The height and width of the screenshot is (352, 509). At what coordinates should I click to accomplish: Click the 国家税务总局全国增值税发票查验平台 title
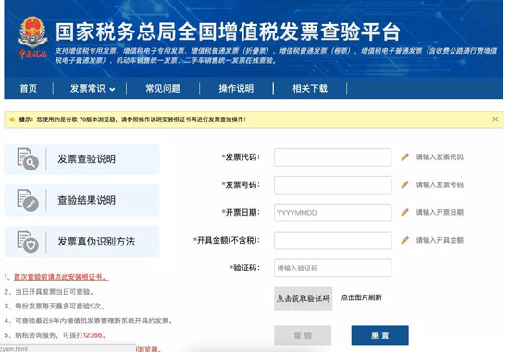[x=228, y=31]
